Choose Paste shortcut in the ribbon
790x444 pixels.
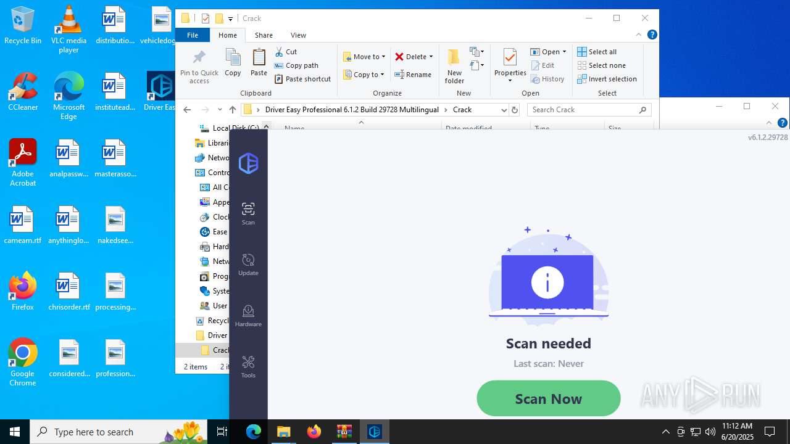pyautogui.click(x=303, y=79)
